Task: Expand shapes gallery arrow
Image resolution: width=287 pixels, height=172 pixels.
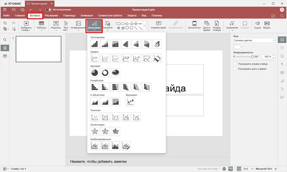Action: click(145, 26)
